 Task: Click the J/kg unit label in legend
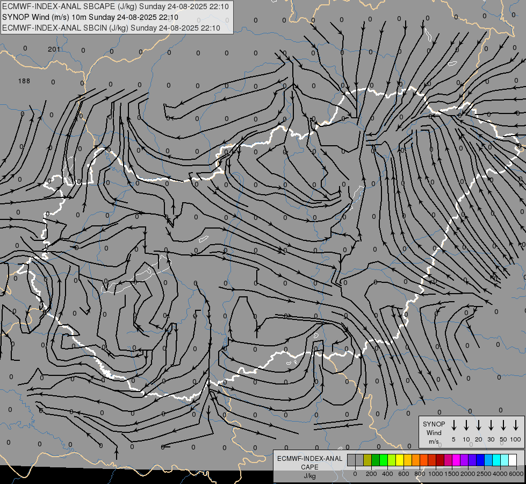[309, 475]
